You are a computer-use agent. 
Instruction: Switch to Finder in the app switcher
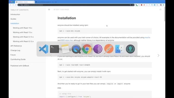[120, 49]
